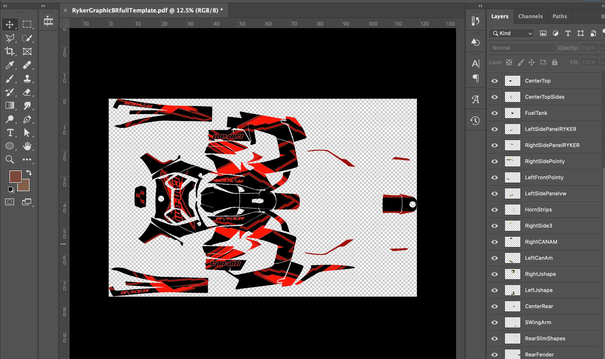The width and height of the screenshot is (605, 359).
Task: Swap foreground and background colors
Action: tap(29, 172)
